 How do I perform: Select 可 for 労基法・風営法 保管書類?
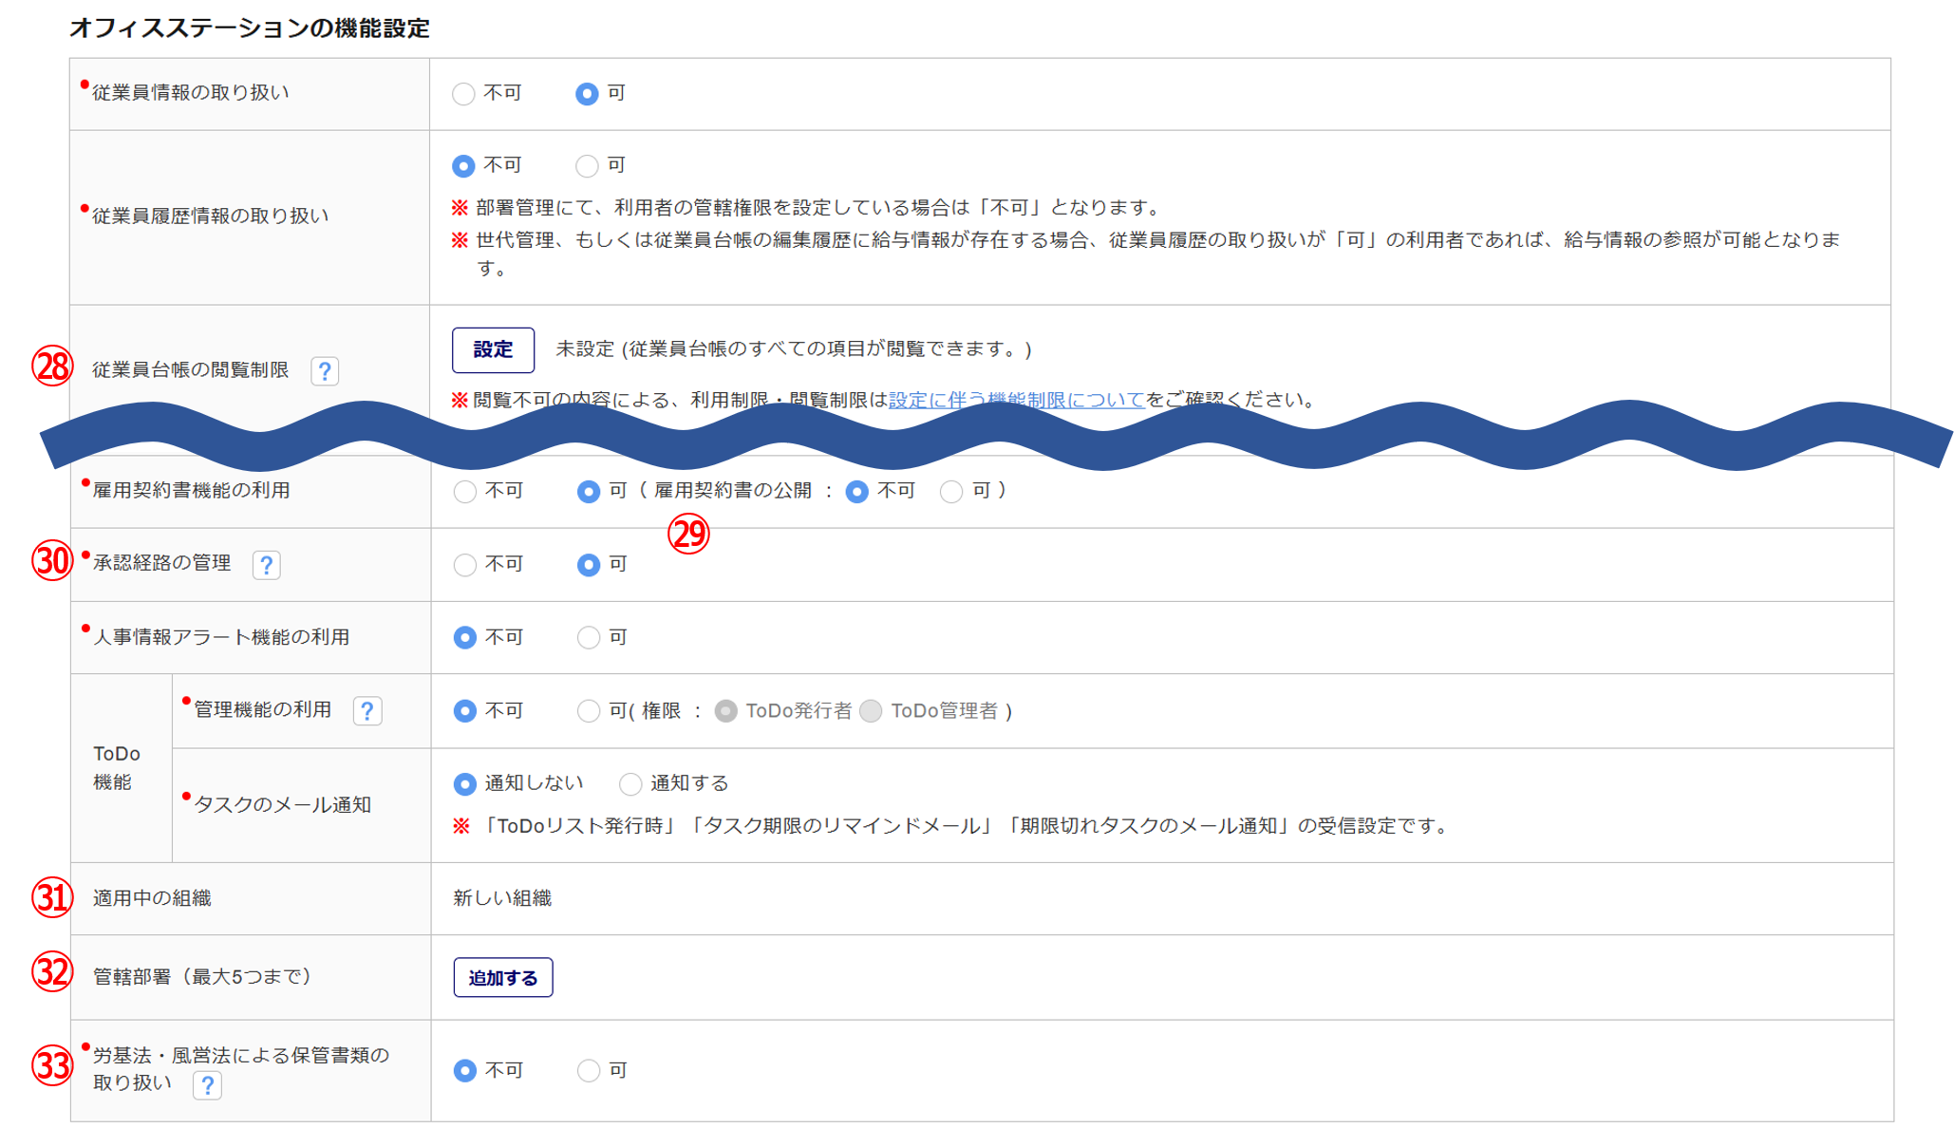pos(589,1071)
